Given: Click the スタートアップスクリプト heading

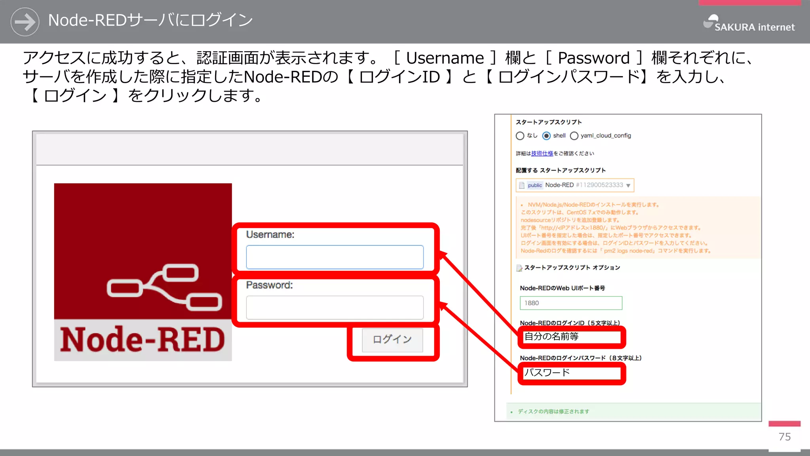Looking at the screenshot, I should 549,122.
